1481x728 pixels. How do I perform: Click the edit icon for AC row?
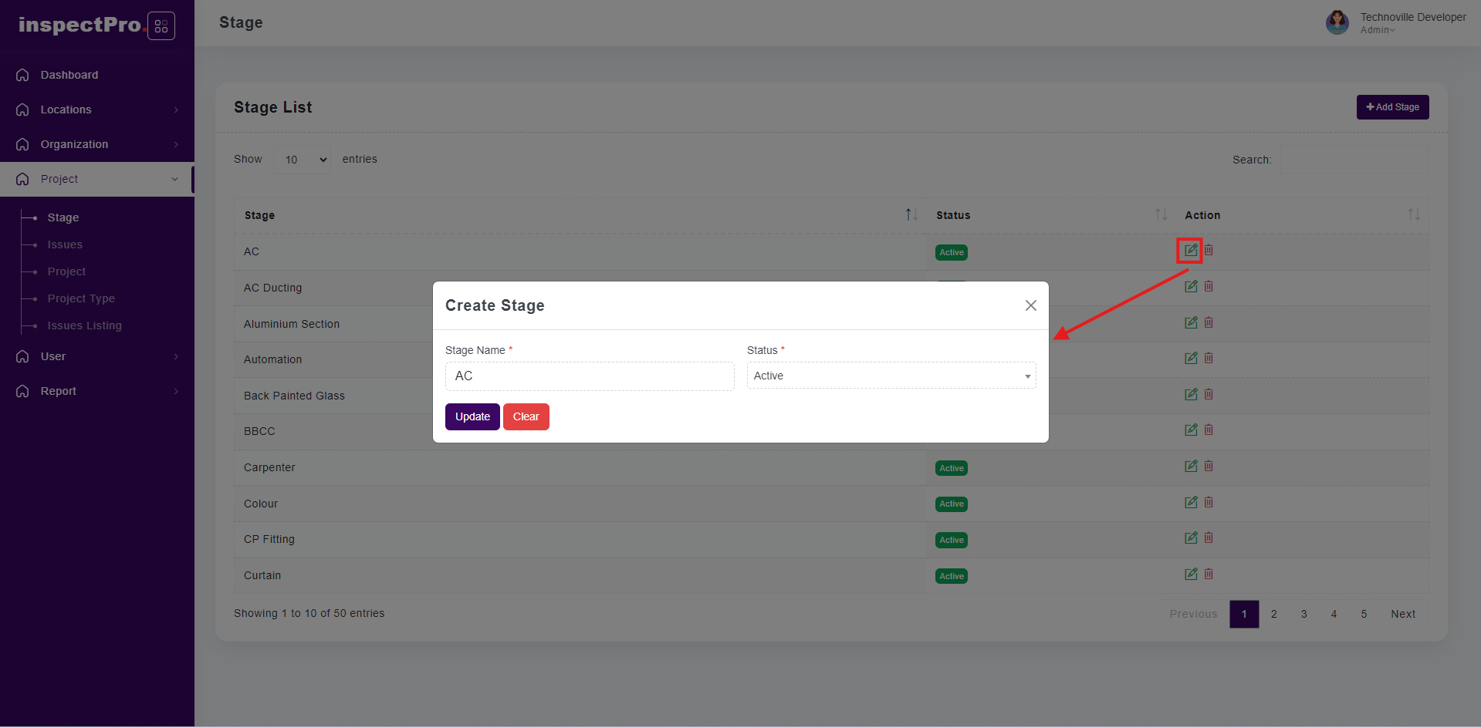pos(1190,251)
